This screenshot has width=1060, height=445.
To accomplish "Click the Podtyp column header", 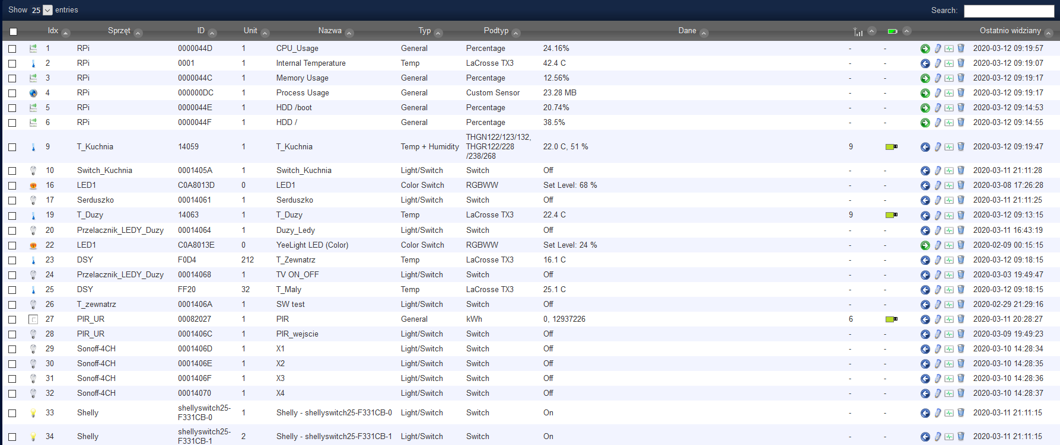I will 496,31.
